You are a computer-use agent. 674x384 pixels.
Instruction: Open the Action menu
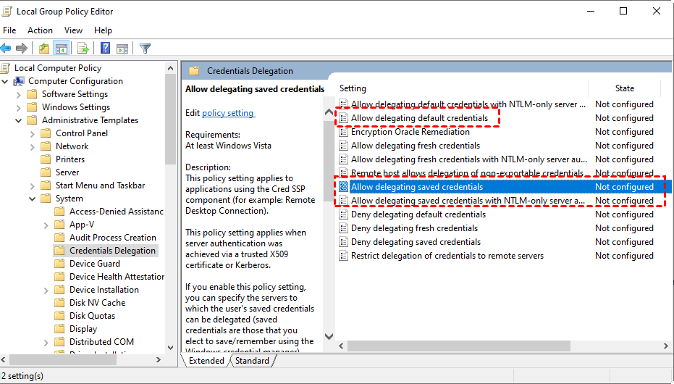tap(40, 30)
